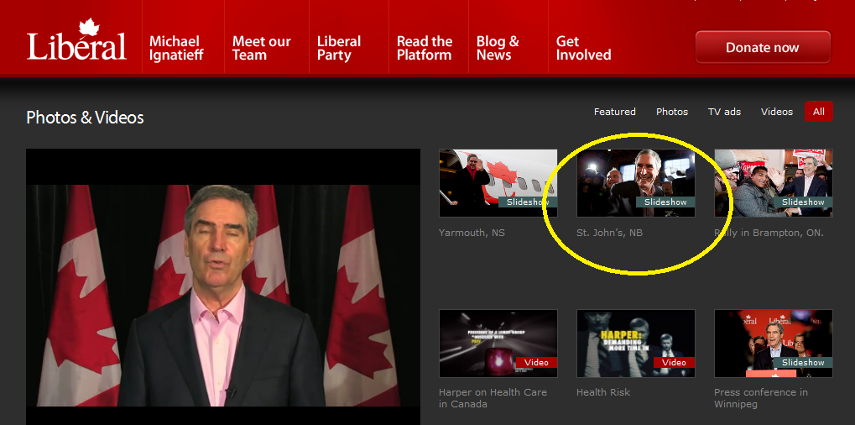Screen dimensions: 855x425
Task: Click the main video player with flags
Action: (x=223, y=287)
